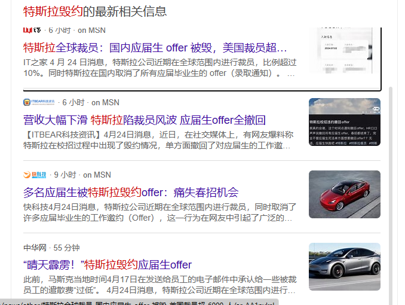The width and height of the screenshot is (405, 305).
Task: Open the red Tesla car thumbnail
Action: 345,194
